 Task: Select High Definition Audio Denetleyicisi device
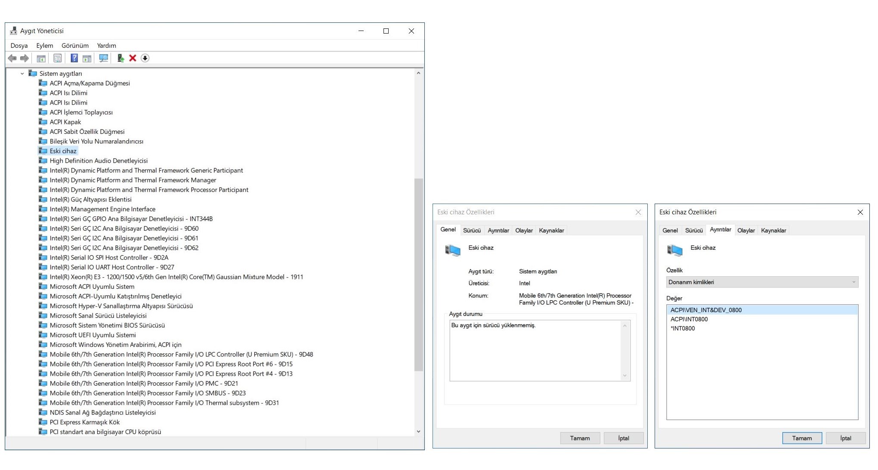[99, 161]
